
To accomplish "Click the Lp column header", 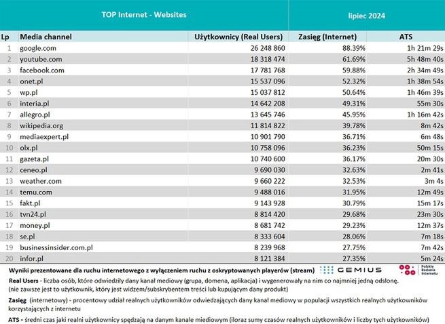I will tap(6, 36).
